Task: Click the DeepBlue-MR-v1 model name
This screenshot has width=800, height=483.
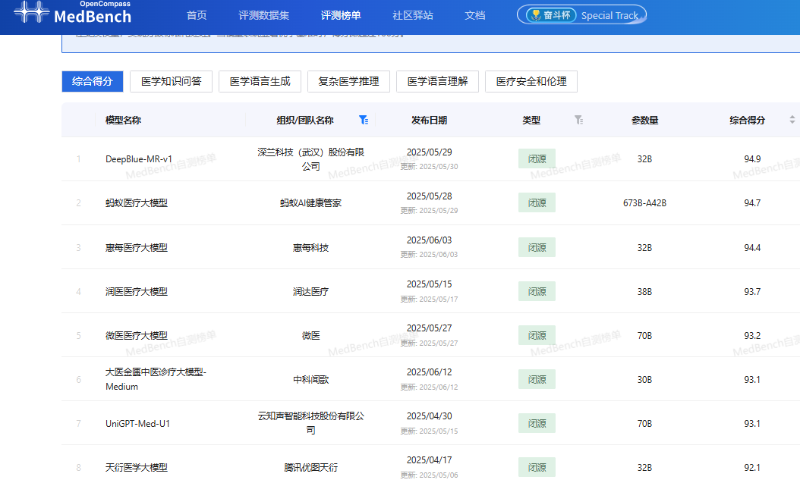Action: [x=139, y=159]
